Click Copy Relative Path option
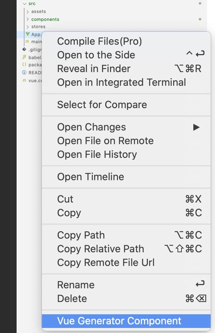The image size is (215, 333). pos(100,249)
